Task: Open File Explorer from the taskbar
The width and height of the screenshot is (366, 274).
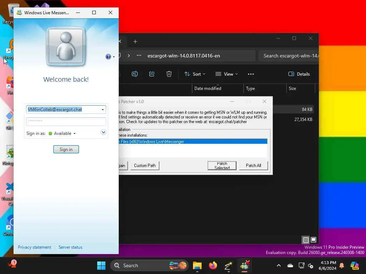Action: tap(197, 265)
